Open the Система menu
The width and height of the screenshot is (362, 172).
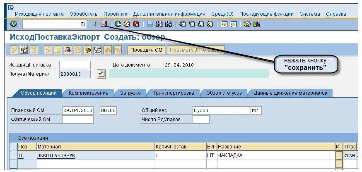click(310, 14)
